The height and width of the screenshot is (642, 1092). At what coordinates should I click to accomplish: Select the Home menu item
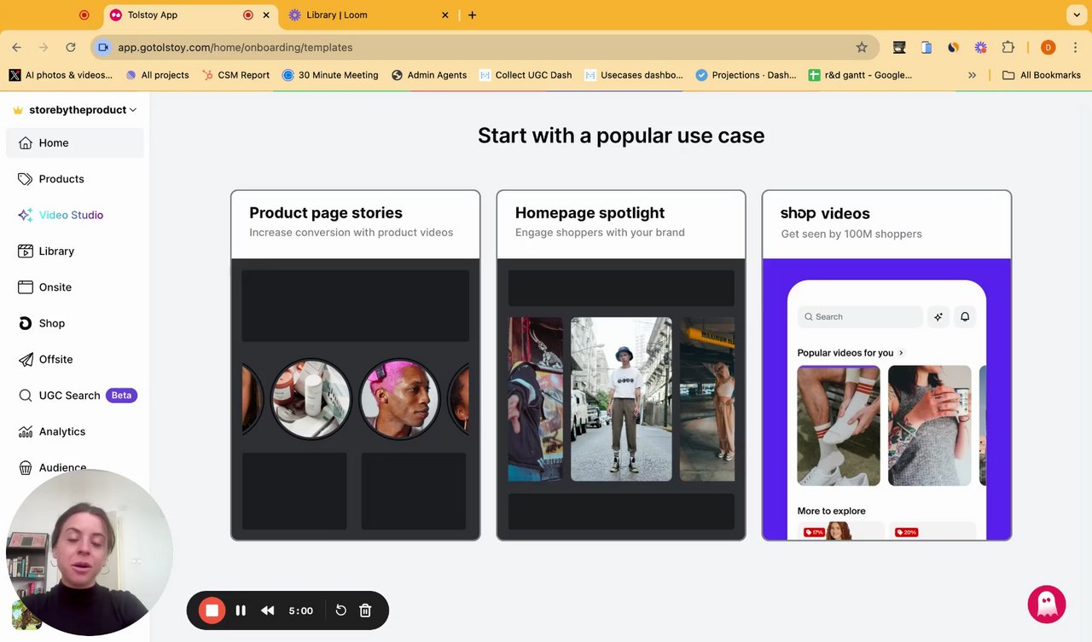point(53,143)
